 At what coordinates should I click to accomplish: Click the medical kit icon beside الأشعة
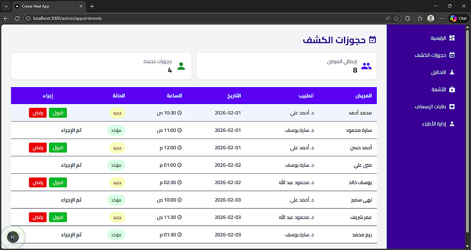point(452,89)
